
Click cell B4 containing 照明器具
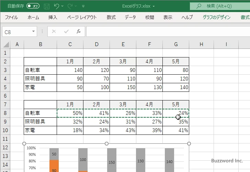40,79
